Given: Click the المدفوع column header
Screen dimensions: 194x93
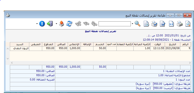Looking at the screenshot, I should pos(48,44).
